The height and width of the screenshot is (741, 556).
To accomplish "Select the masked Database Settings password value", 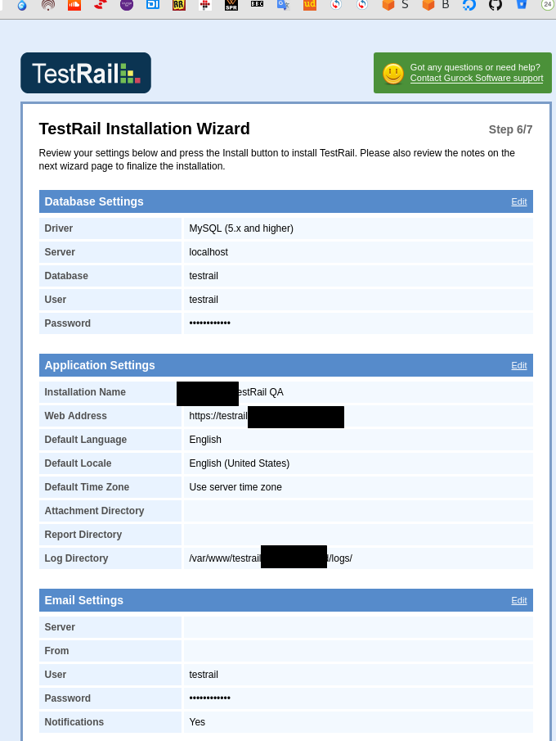I will 209,323.
